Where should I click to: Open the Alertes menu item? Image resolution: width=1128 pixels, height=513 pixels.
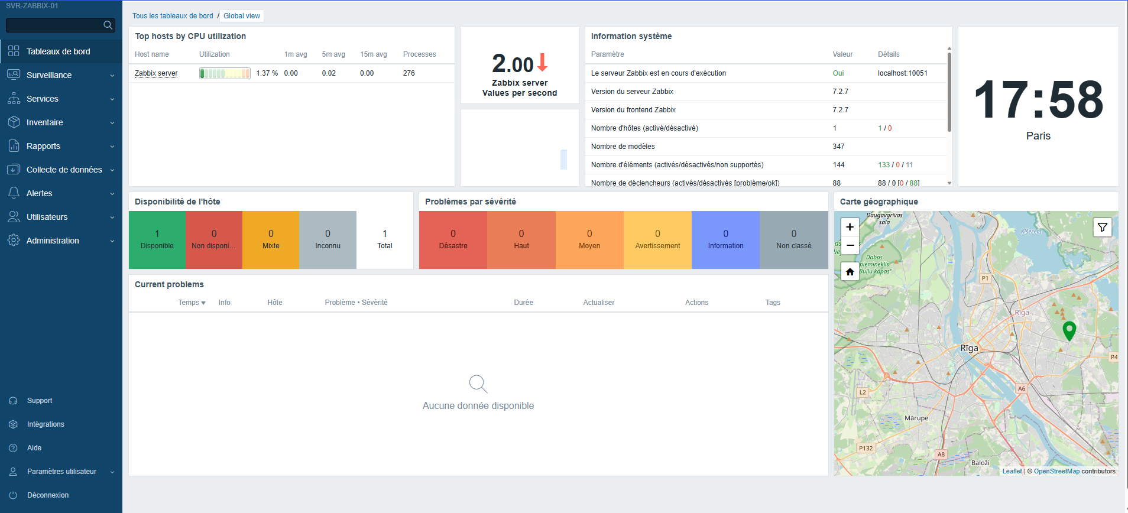[x=61, y=193]
